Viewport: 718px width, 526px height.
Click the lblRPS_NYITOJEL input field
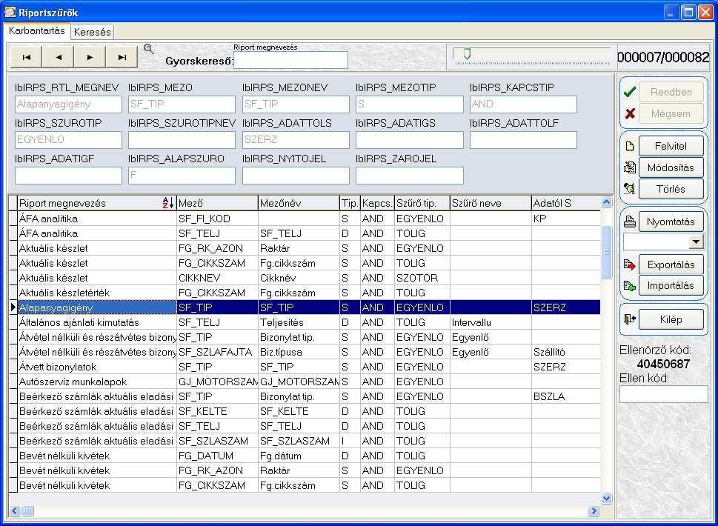click(x=296, y=176)
